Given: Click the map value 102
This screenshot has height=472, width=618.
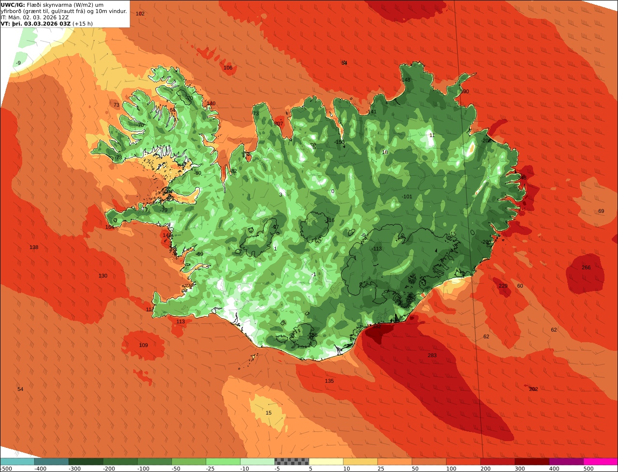Looking at the screenshot, I should [x=140, y=14].
